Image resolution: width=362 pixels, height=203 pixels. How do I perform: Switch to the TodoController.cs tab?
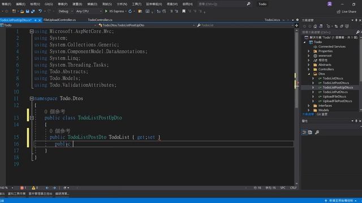point(100,20)
